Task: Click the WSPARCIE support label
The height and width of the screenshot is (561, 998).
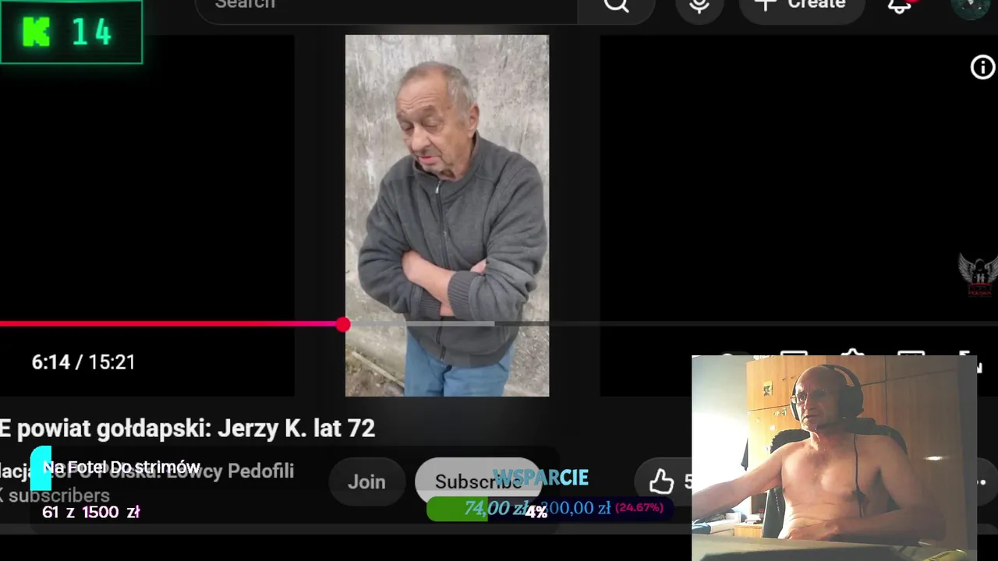Action: (541, 478)
